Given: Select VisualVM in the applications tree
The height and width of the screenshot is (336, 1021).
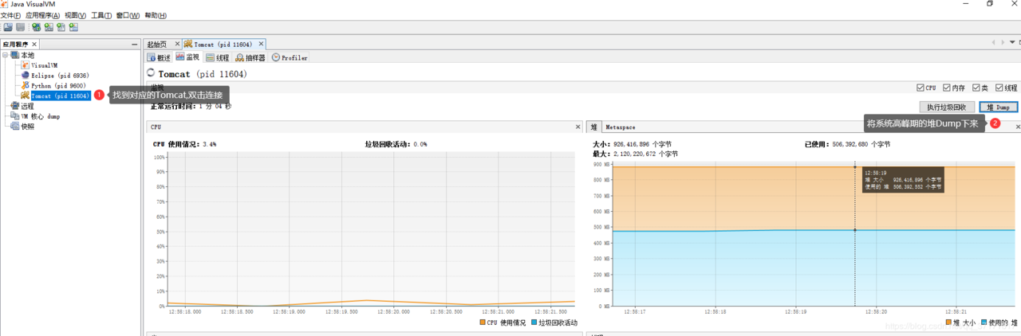Looking at the screenshot, I should point(45,65).
